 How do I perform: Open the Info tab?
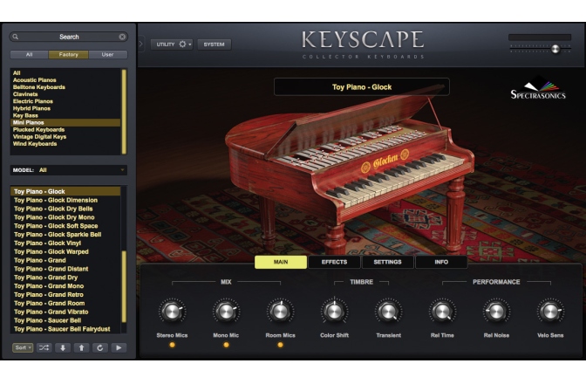(441, 262)
